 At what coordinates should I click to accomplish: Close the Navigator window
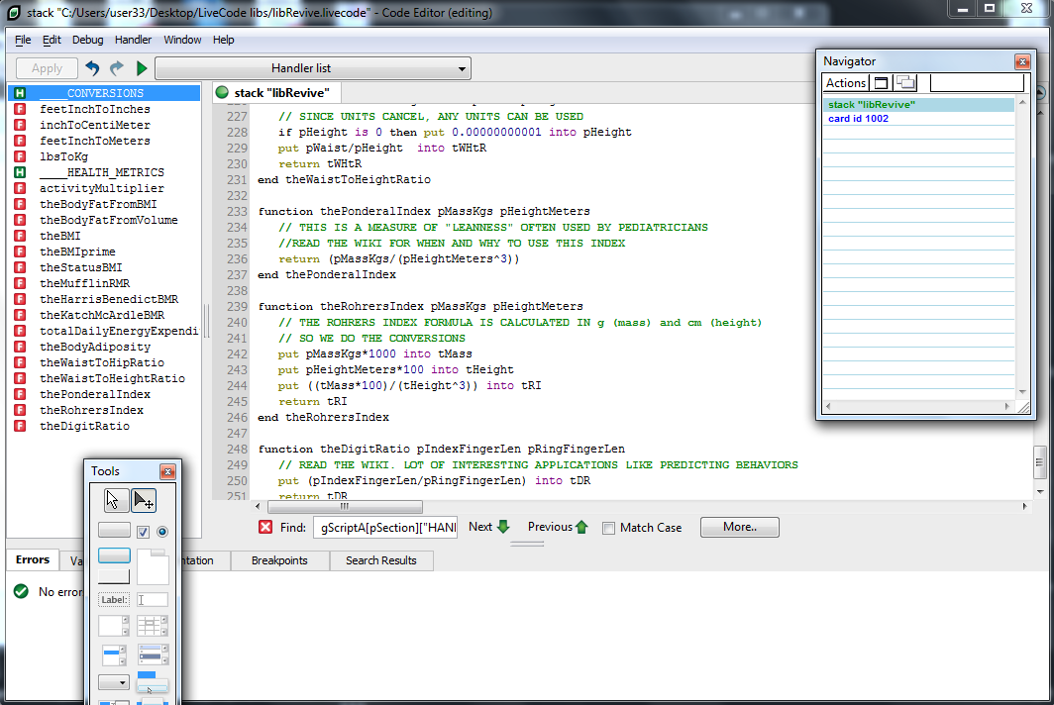pos(1022,61)
